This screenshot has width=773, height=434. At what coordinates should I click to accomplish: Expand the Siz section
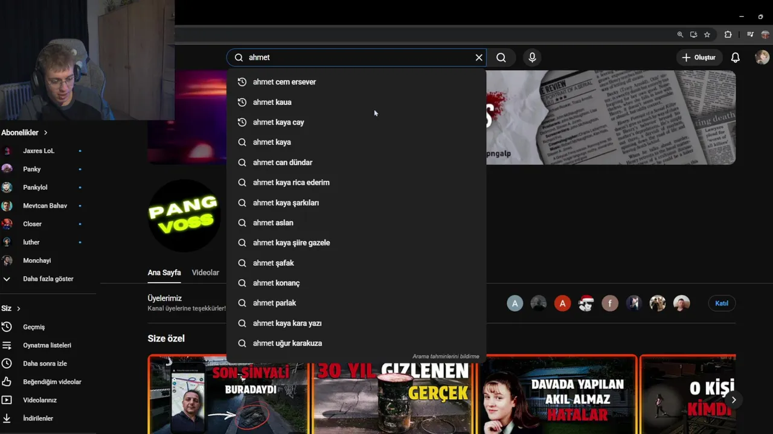pyautogui.click(x=11, y=309)
